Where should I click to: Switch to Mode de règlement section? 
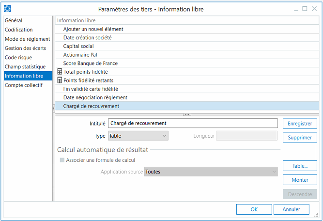click(x=27, y=39)
